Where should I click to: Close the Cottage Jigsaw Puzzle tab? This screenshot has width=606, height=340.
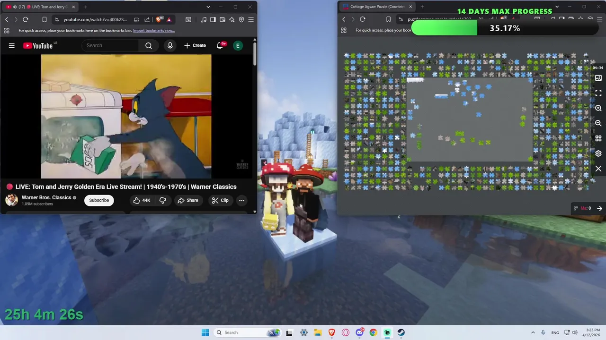click(x=410, y=7)
